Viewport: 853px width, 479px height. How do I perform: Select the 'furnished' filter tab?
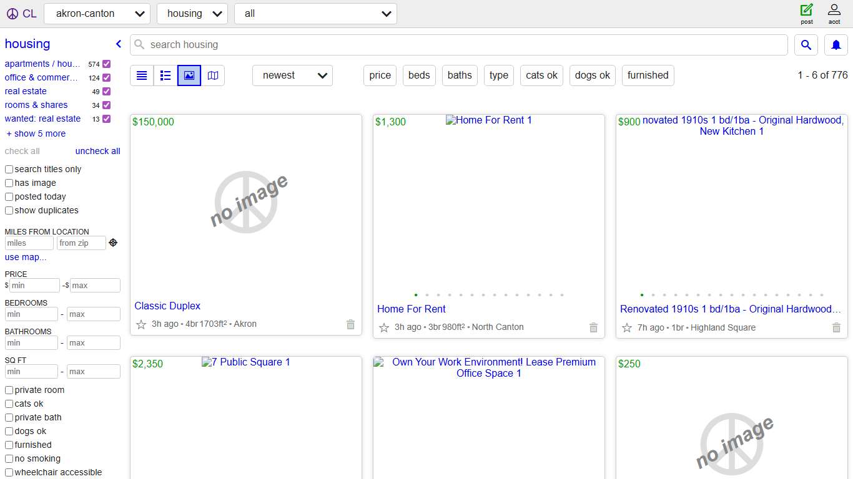coord(648,75)
